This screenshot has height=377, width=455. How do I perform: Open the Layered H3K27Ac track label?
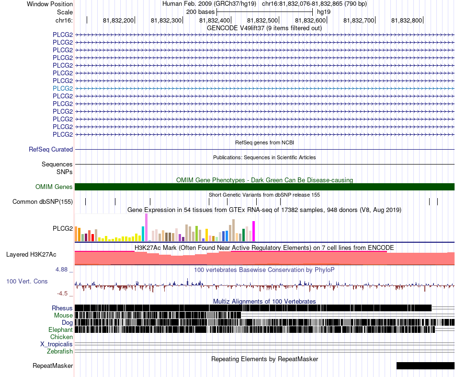click(x=31, y=255)
